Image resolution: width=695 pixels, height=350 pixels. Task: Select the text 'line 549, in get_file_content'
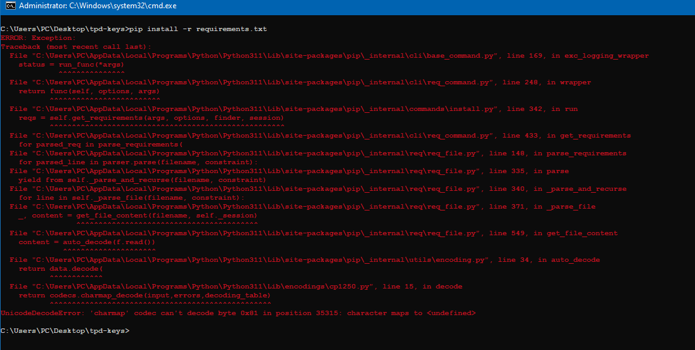pos(553,233)
